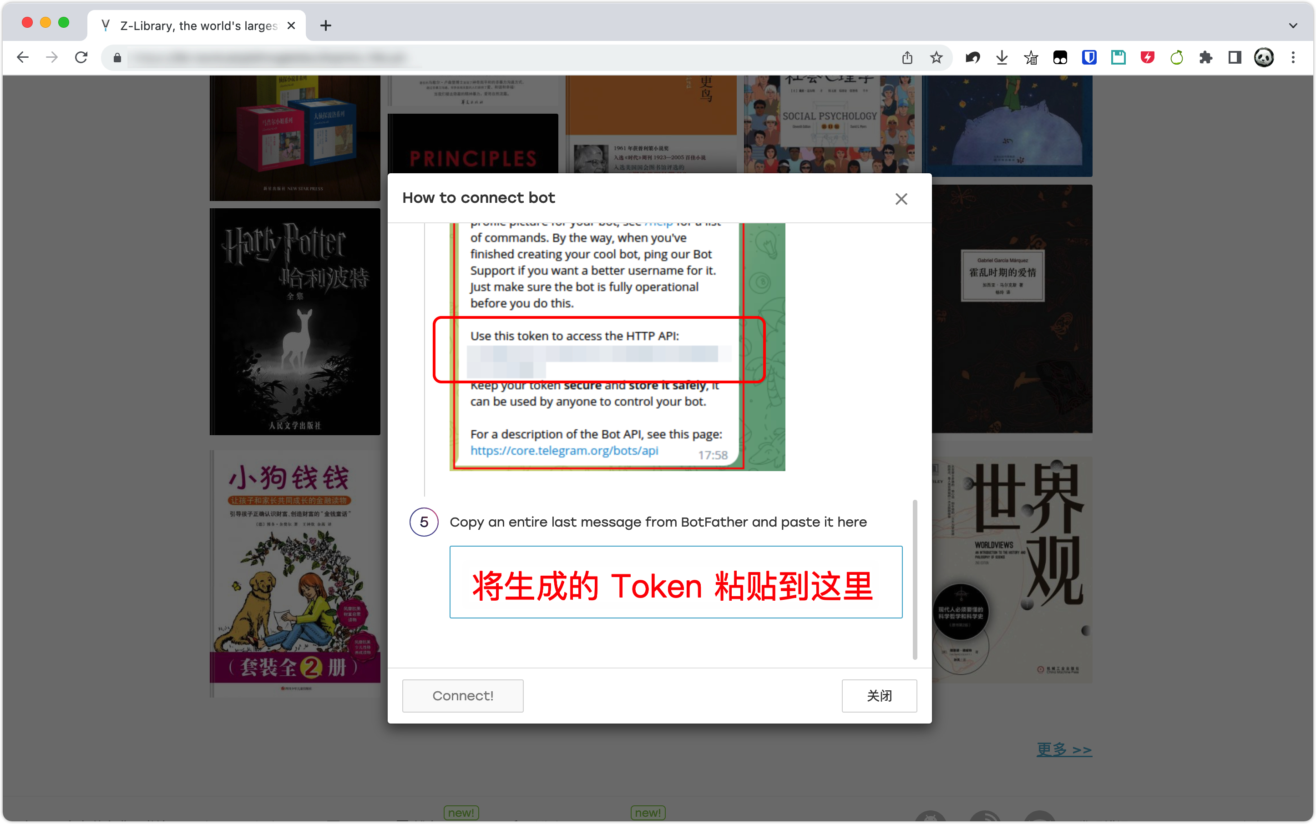The height and width of the screenshot is (824, 1316).
Task: Open the panda profile avatar
Action: (1264, 57)
